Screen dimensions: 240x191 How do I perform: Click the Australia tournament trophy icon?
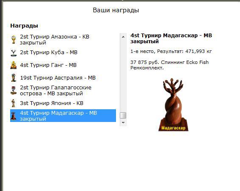coord(14,78)
